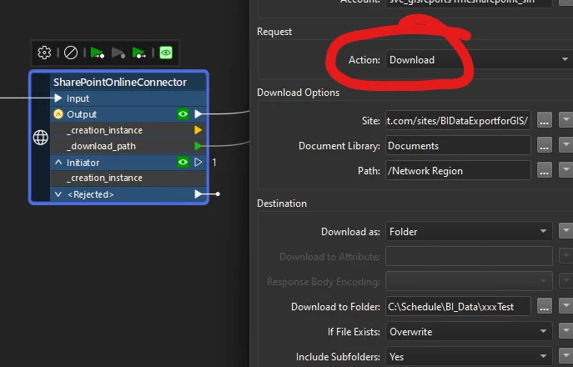Click the Input port arrow
This screenshot has width=573, height=367.
coord(58,98)
